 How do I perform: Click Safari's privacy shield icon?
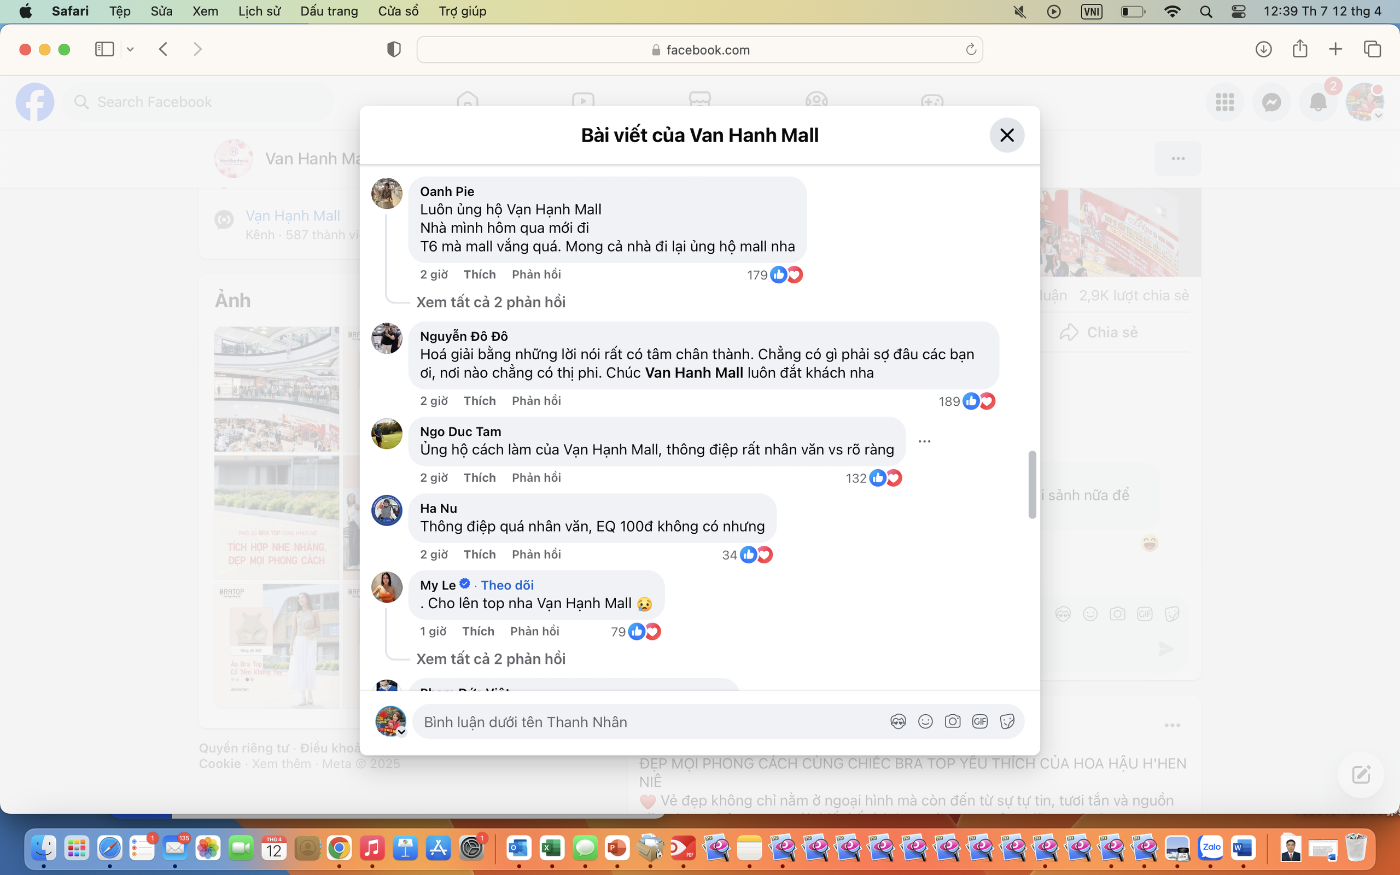393,49
